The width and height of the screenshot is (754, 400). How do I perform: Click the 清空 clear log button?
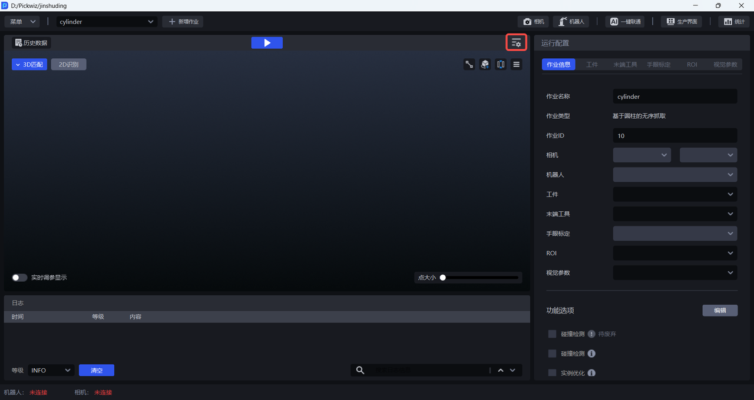pyautogui.click(x=97, y=370)
